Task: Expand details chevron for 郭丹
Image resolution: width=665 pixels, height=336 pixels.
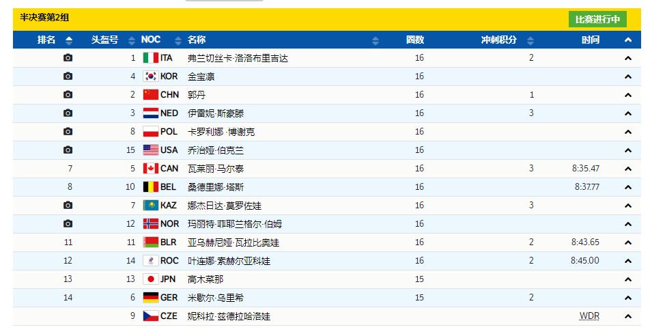Action: pos(628,95)
